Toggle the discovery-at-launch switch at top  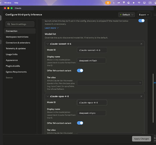coord(141,21)
